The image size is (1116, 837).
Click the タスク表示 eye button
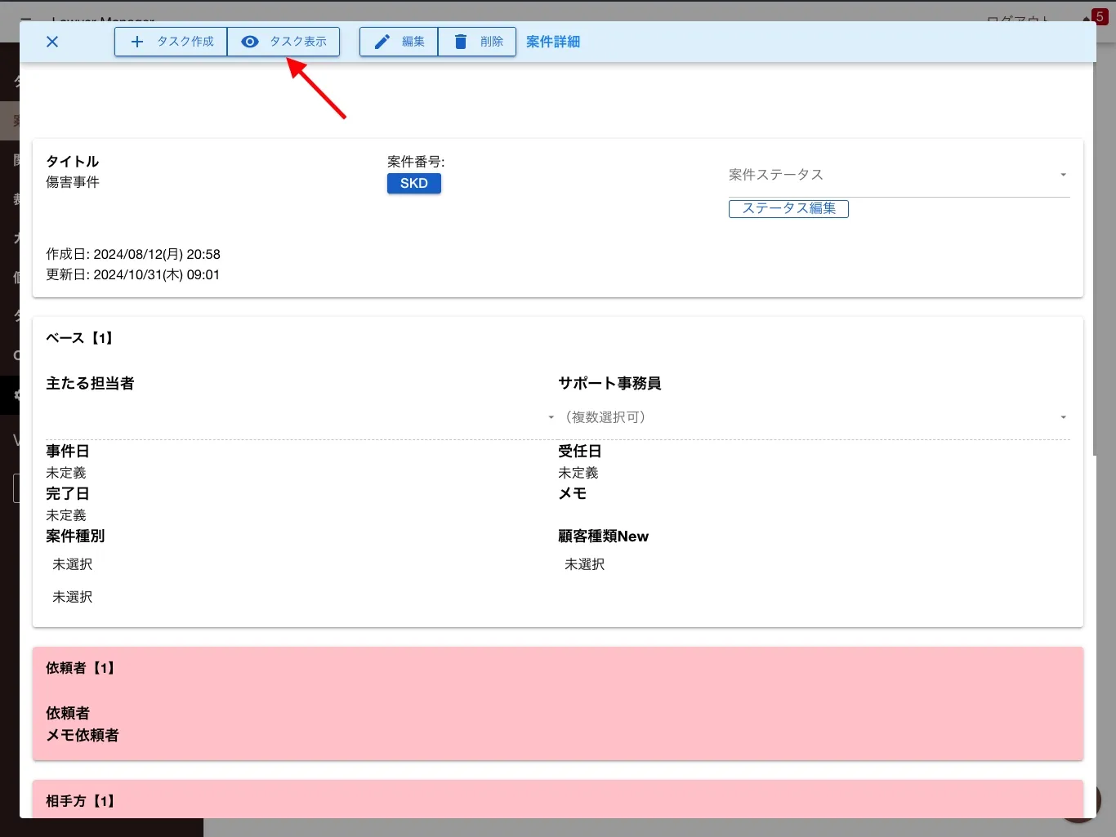coord(283,42)
